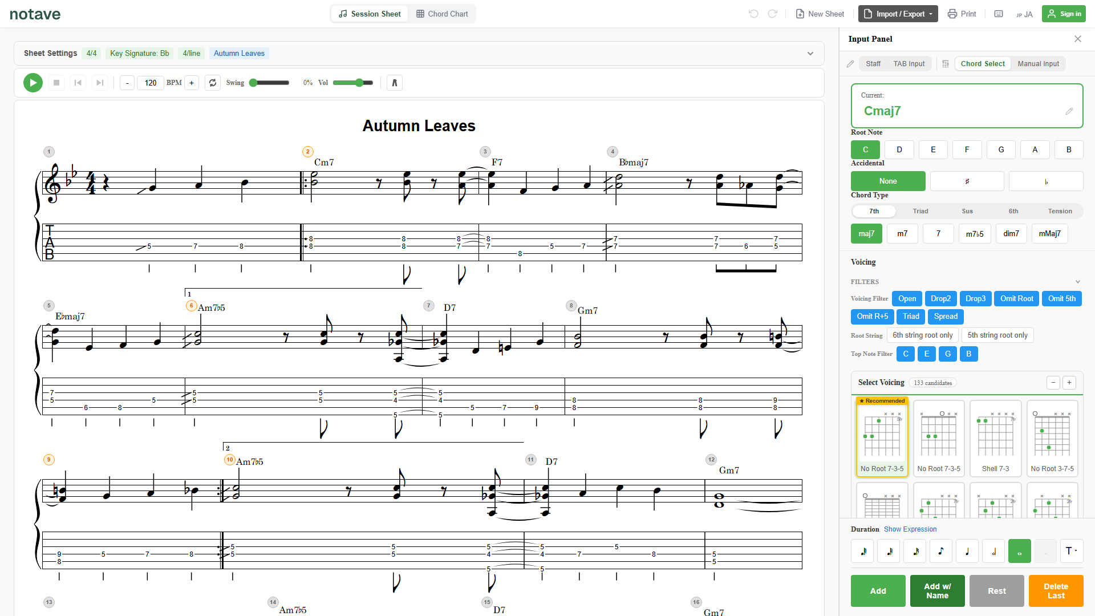
Task: Select the m7 chord type
Action: [902, 234]
